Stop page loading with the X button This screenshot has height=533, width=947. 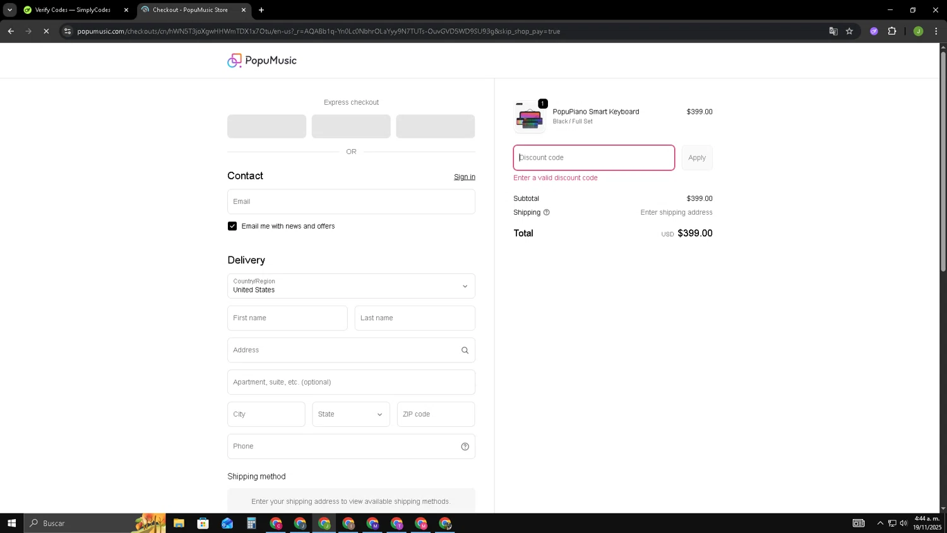click(46, 31)
